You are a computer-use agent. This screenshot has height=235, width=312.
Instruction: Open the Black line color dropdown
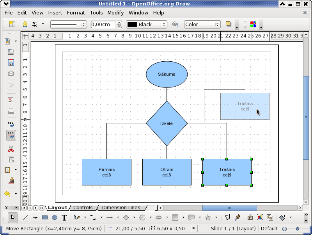[147, 25]
